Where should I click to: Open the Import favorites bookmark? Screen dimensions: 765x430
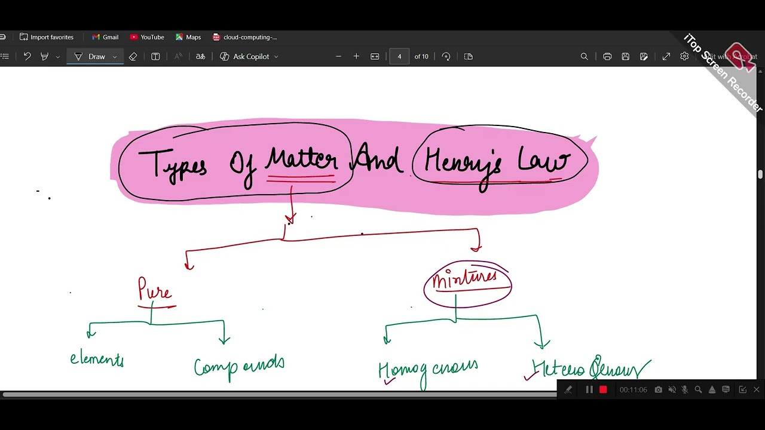[x=47, y=37]
